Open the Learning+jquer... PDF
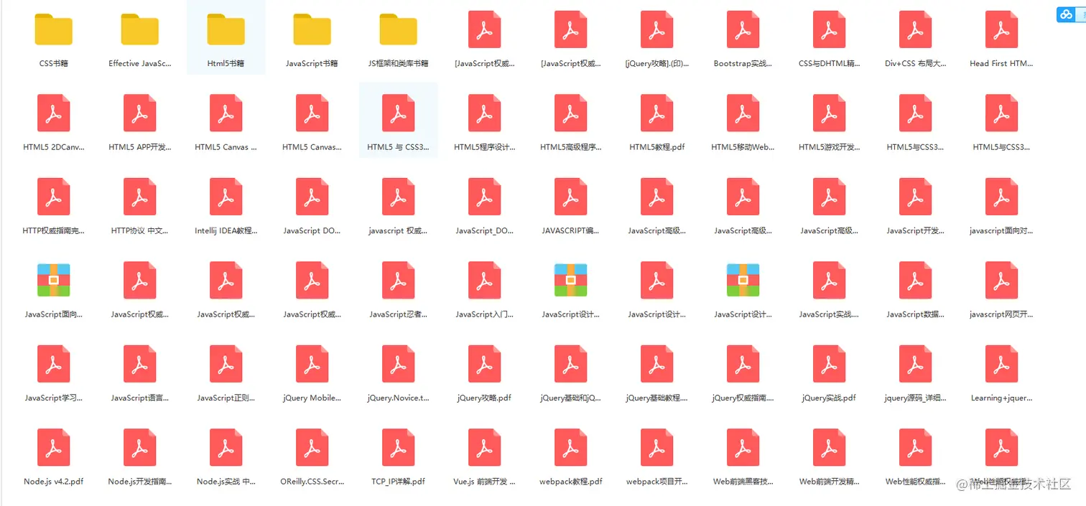The width and height of the screenshot is (1086, 506). 1002,364
